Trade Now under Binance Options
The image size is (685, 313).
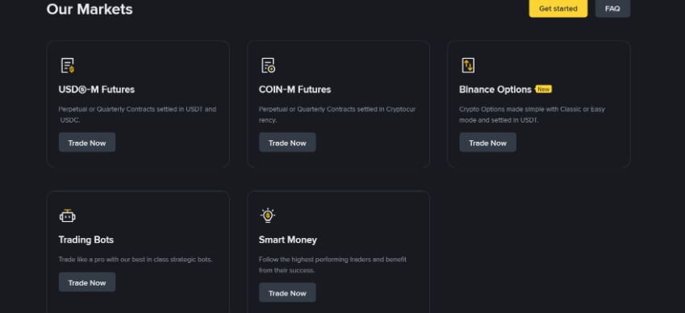point(487,142)
